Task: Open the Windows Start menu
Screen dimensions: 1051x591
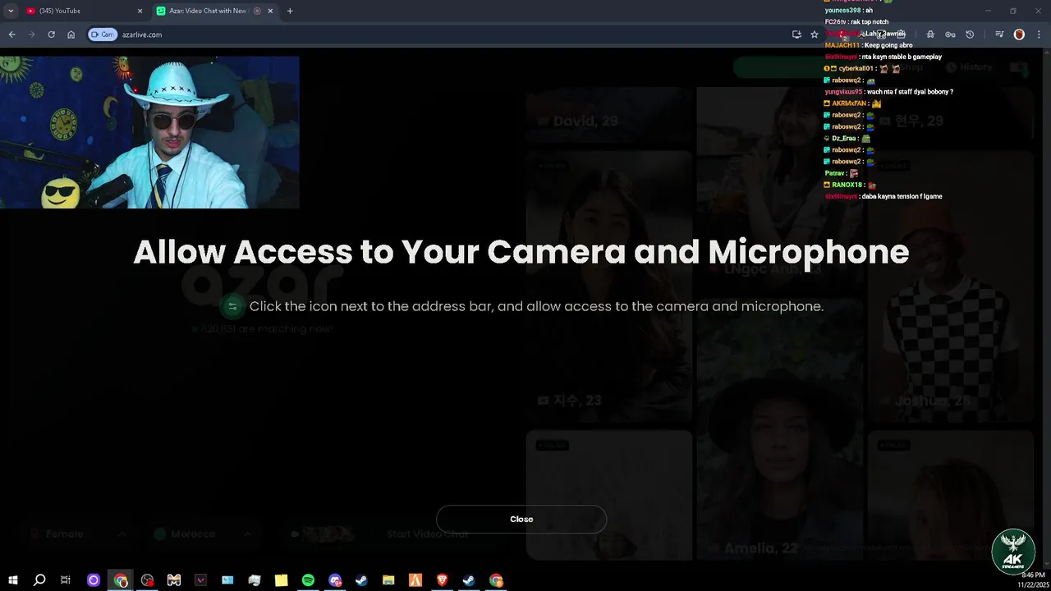Action: coord(12,580)
